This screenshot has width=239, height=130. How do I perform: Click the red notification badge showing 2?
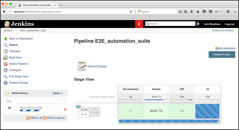[139, 24]
